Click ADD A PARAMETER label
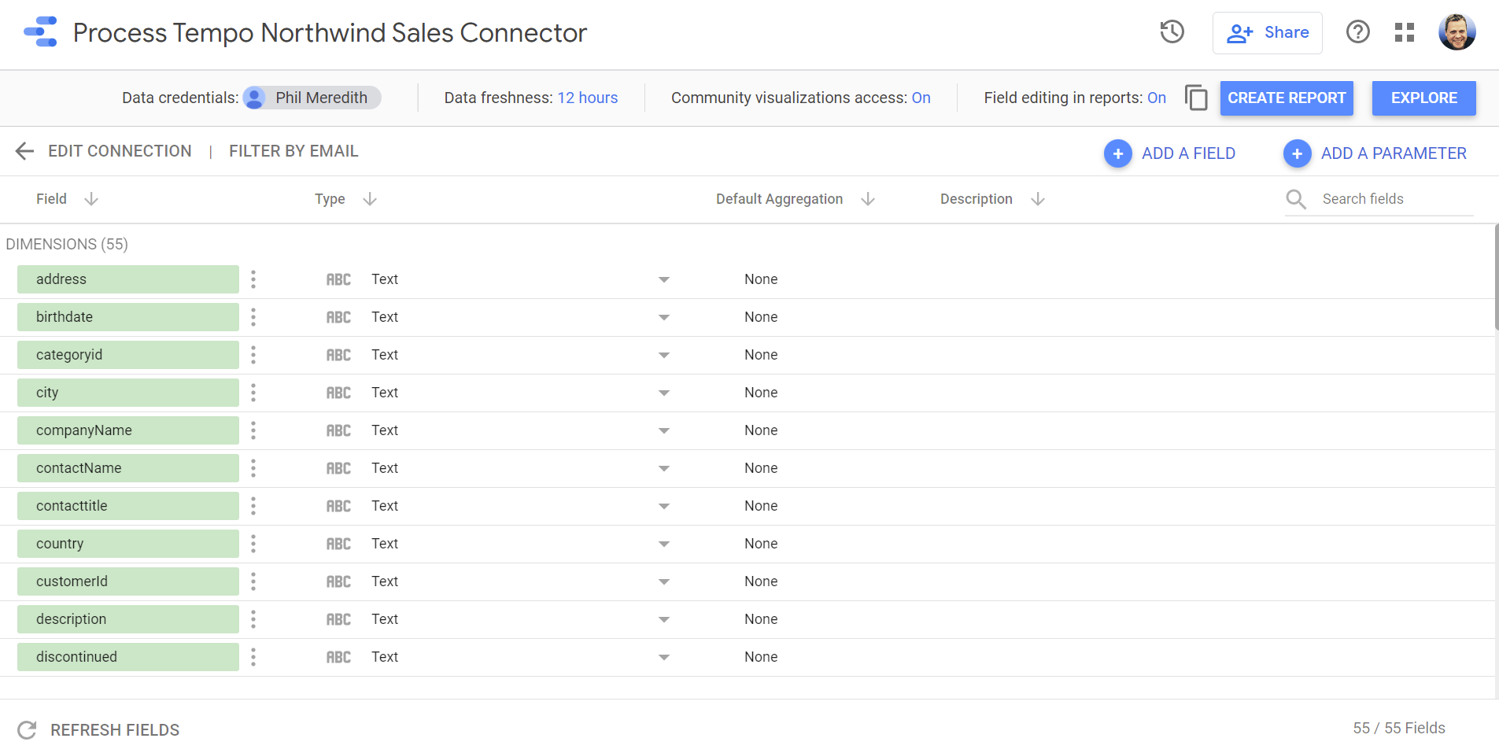Screen dimensions: 1499x753 (x=1394, y=153)
